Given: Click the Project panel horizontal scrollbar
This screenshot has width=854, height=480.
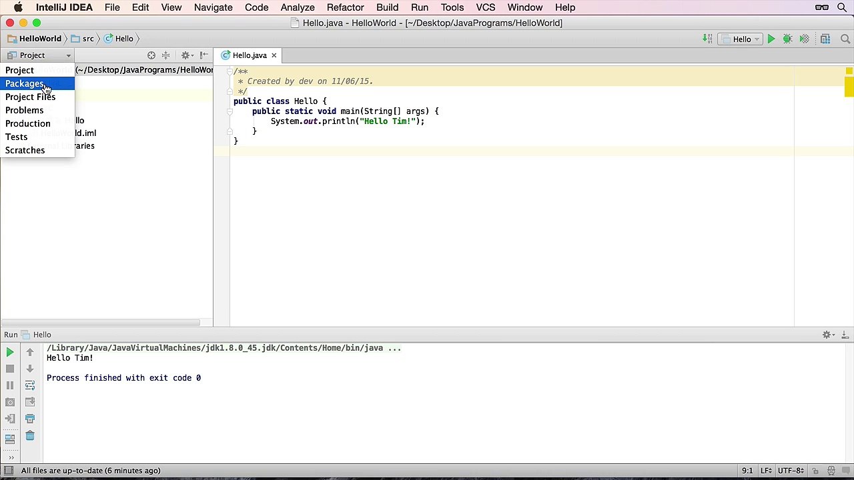Looking at the screenshot, I should 100,323.
